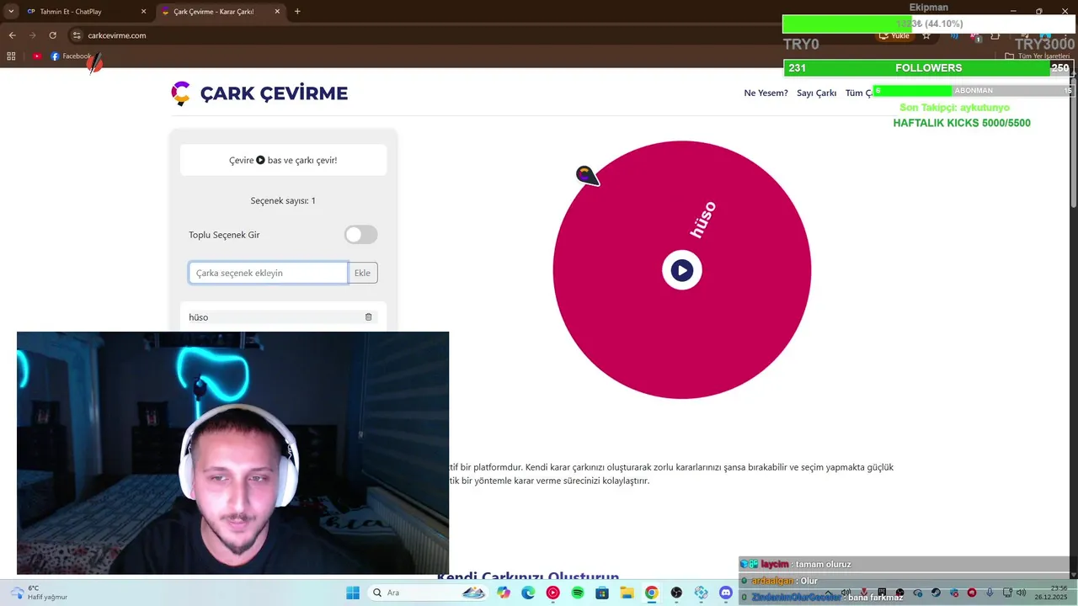Open a new browser tab
The image size is (1078, 606).
(297, 12)
